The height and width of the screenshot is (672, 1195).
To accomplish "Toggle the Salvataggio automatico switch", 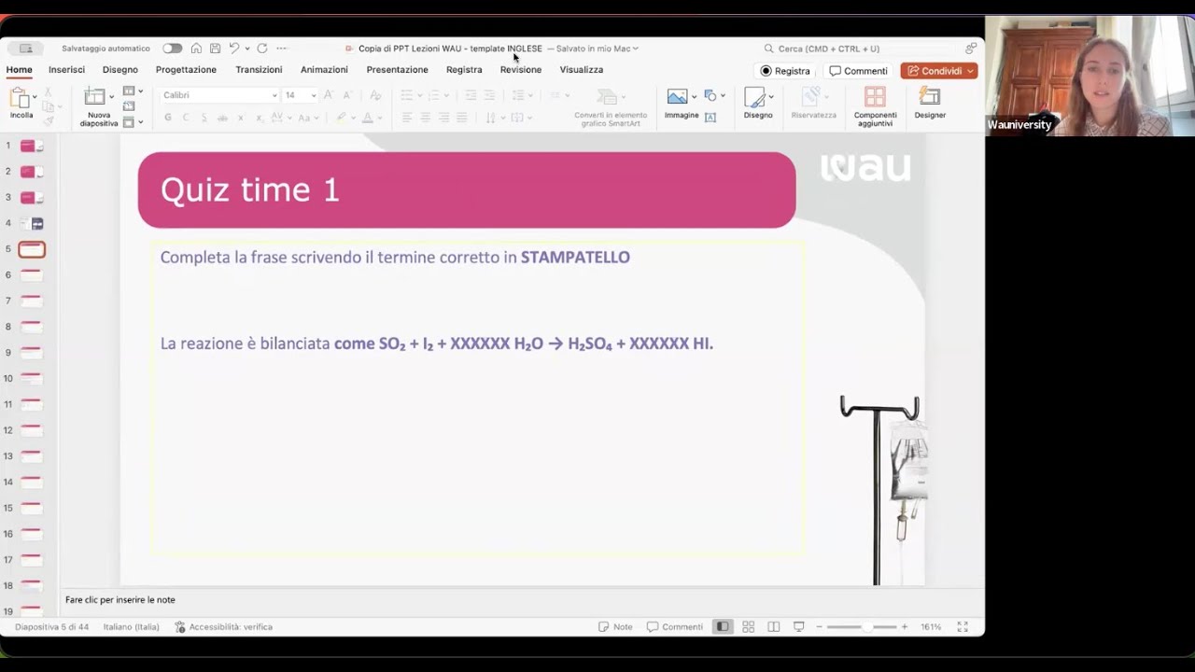I will [172, 49].
